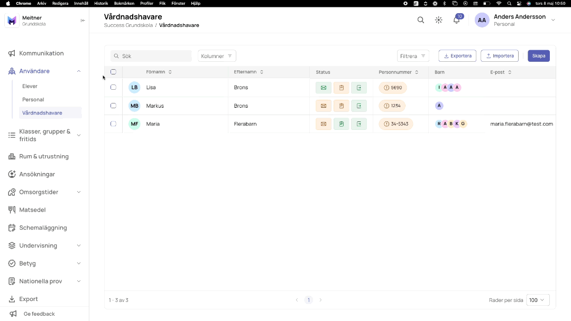Screen dimensions: 571x321
Task: Click Maria's personnummer badge 34-5343
Action: pyautogui.click(x=396, y=124)
